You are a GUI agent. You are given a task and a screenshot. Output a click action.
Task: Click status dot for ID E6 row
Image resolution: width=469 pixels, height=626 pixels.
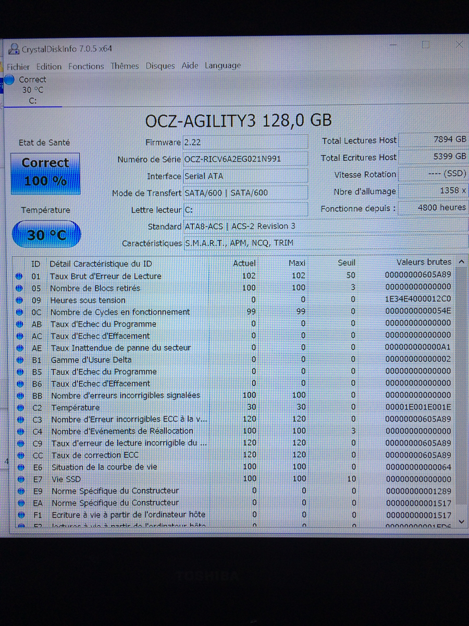point(21,467)
